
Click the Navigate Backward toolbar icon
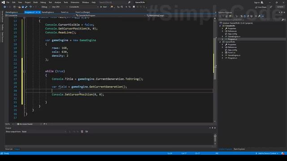[5, 7]
